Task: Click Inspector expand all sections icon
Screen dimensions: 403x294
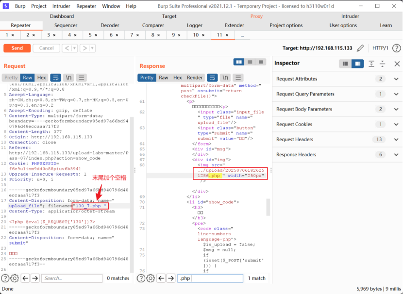Action: click(371, 64)
